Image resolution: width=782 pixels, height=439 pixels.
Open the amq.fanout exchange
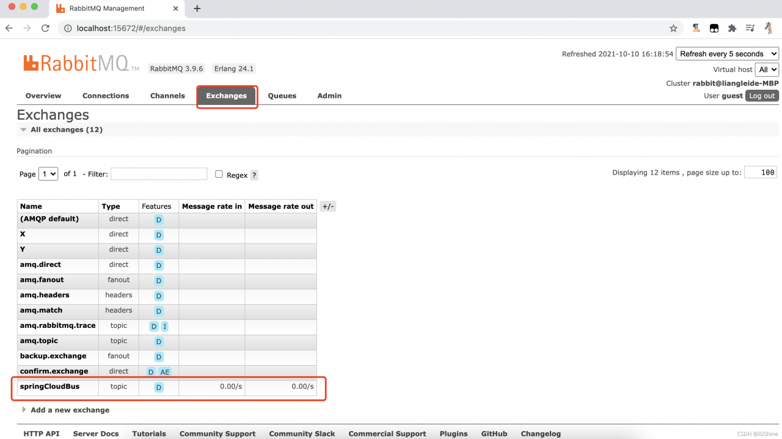pos(42,280)
